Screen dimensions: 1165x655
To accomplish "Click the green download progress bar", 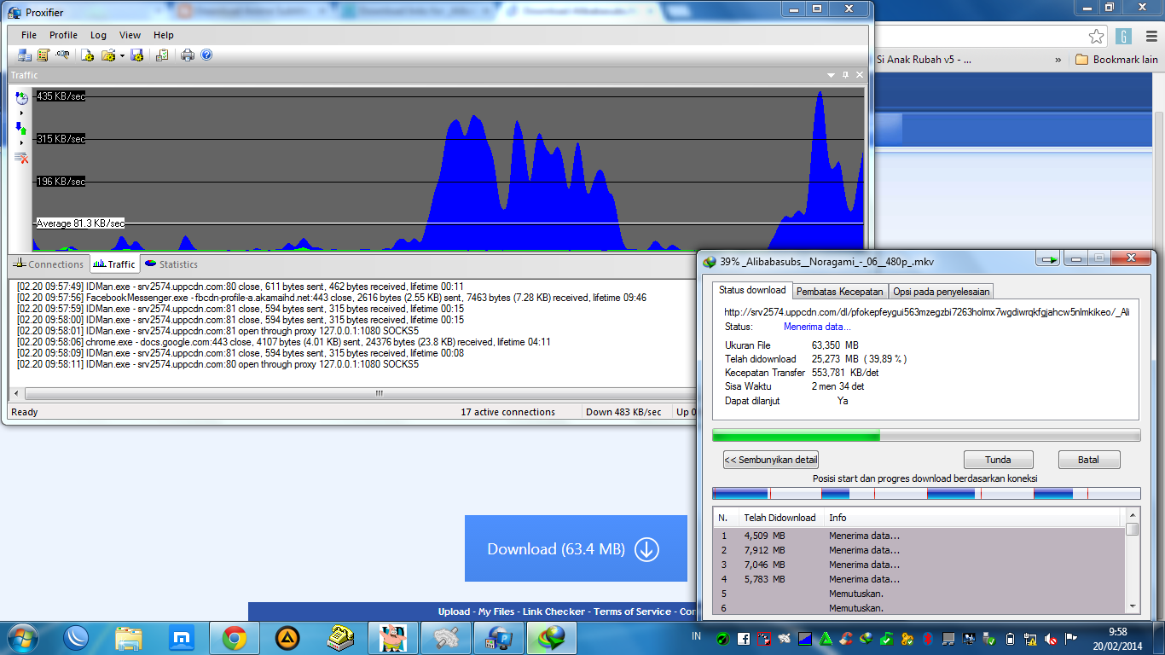I will coord(926,436).
